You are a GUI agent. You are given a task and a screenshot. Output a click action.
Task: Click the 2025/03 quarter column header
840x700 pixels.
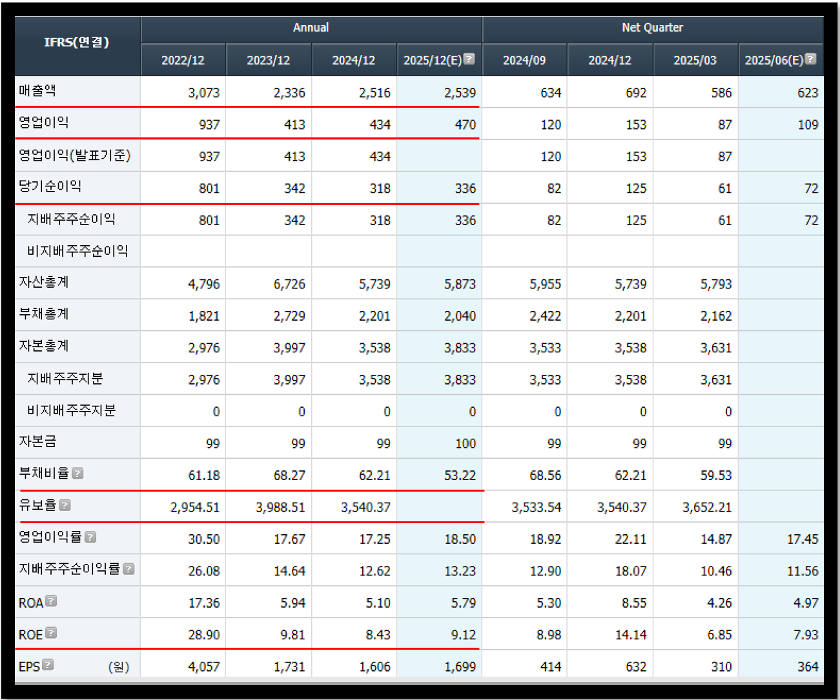695,60
